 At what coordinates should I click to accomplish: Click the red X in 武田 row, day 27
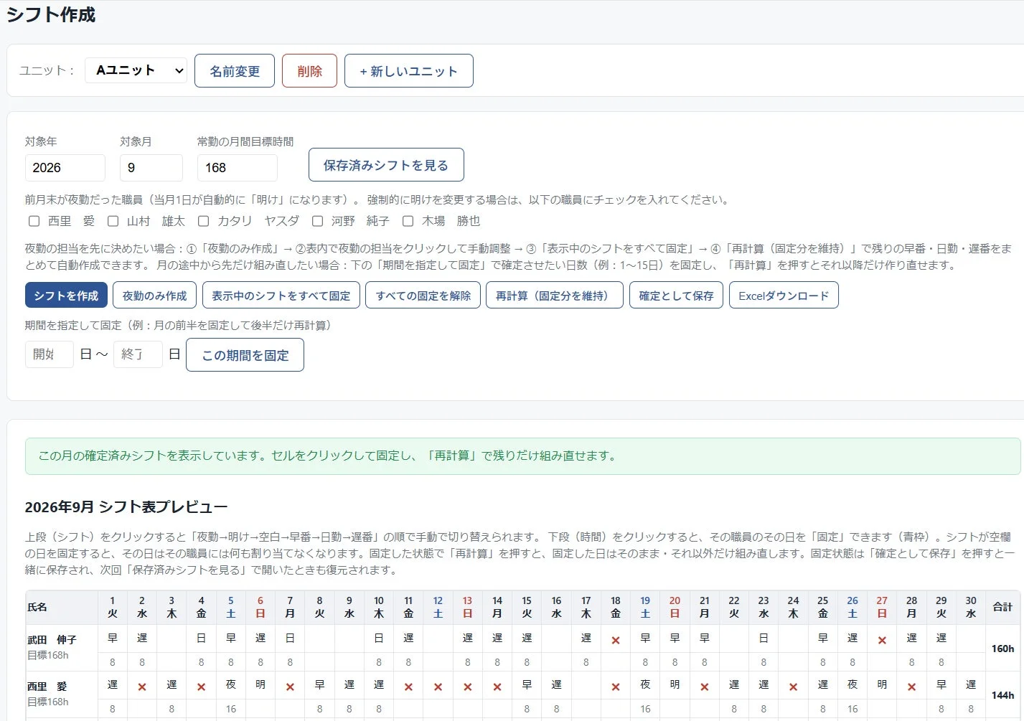[882, 640]
